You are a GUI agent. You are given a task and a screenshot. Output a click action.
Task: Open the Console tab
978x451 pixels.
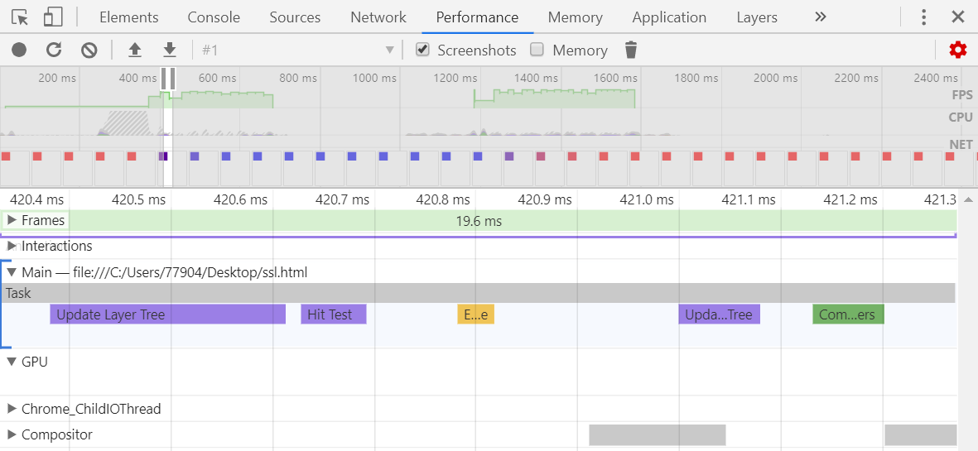(214, 17)
